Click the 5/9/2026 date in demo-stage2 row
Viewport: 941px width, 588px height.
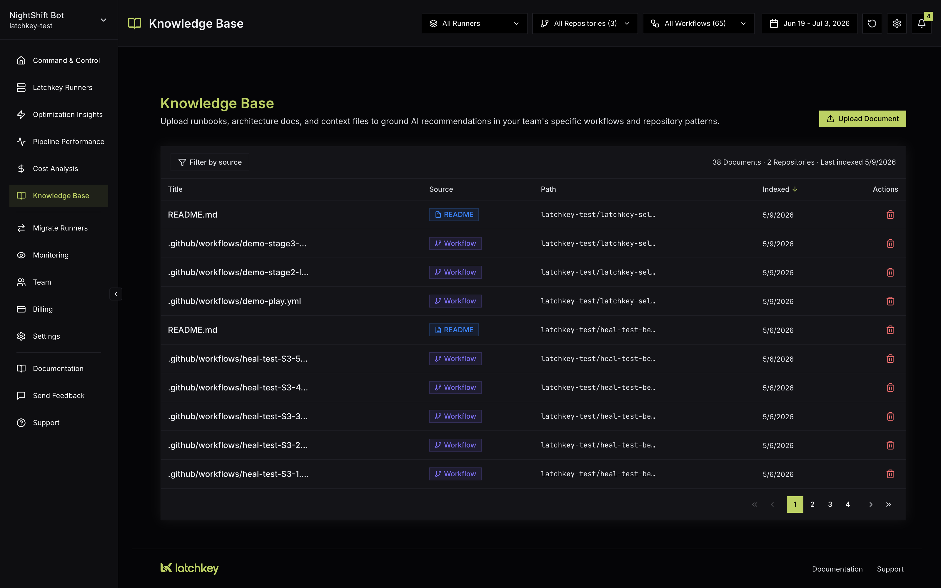coord(778,273)
